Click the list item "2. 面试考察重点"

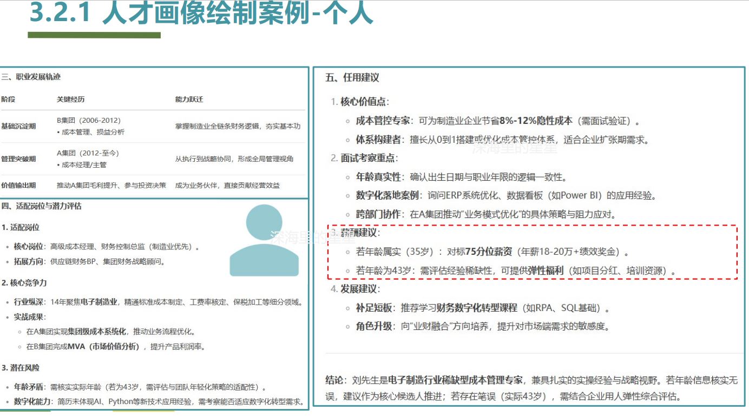click(x=364, y=159)
